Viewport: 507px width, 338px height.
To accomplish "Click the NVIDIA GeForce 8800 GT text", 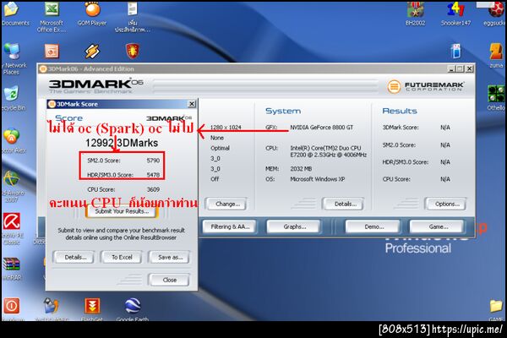I will (x=322, y=128).
